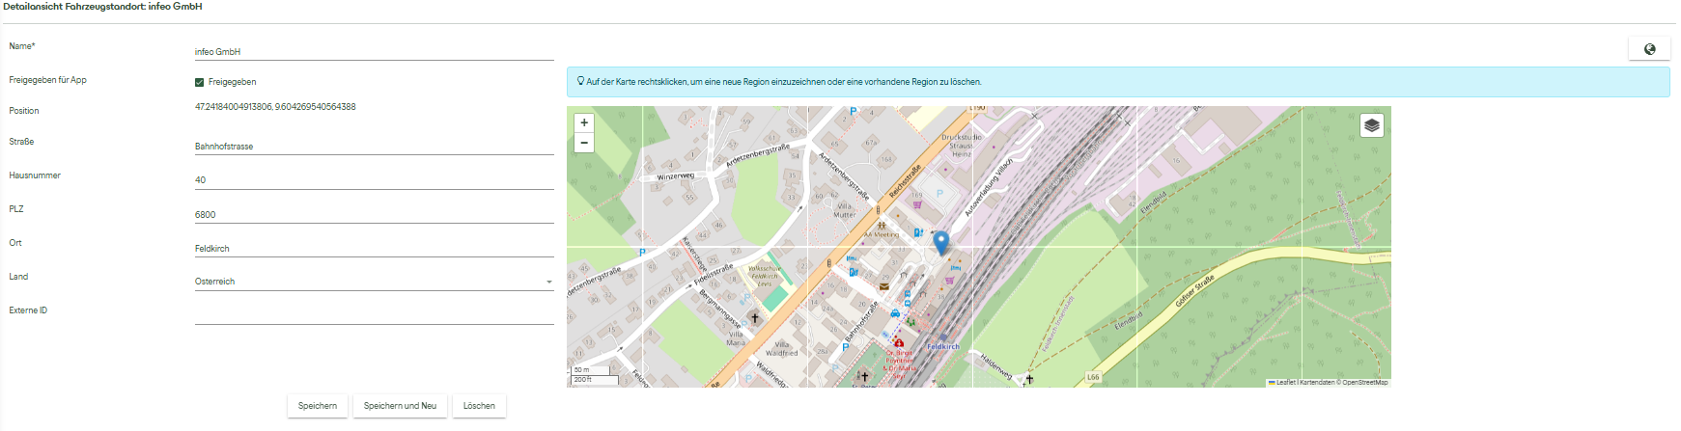Toggle the Freigegeben checkbox
The height and width of the screenshot is (431, 1681).
[200, 83]
